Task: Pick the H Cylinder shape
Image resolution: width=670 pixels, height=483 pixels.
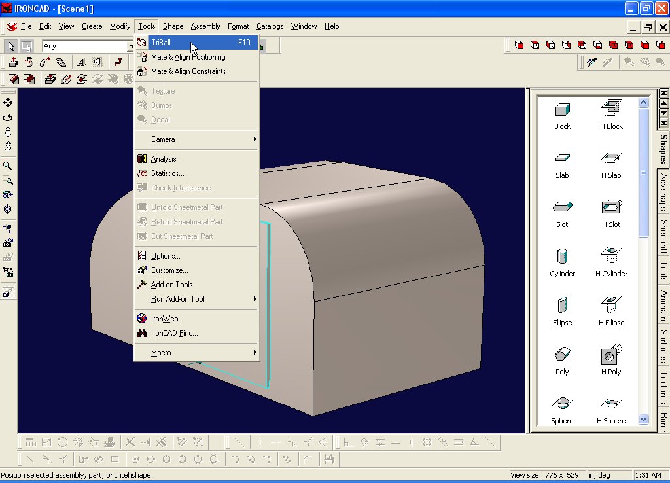Action: click(612, 262)
